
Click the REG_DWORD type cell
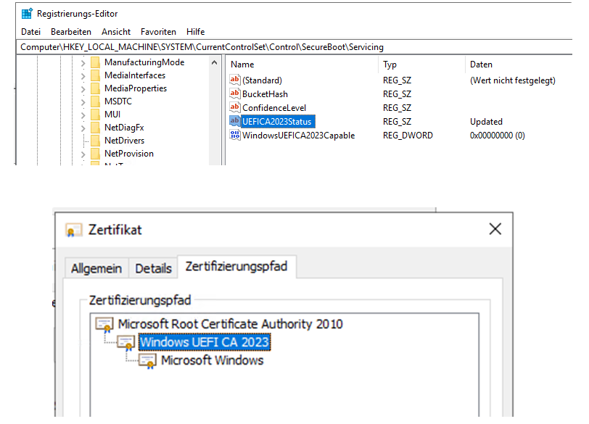408,136
